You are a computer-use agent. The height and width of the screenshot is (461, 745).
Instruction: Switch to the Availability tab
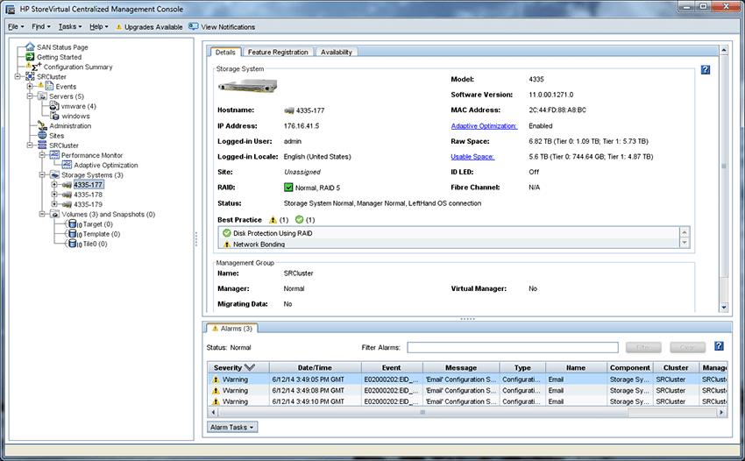point(337,53)
